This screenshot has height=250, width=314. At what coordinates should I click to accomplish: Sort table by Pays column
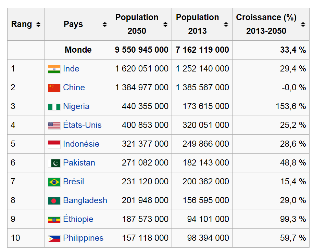104,25
